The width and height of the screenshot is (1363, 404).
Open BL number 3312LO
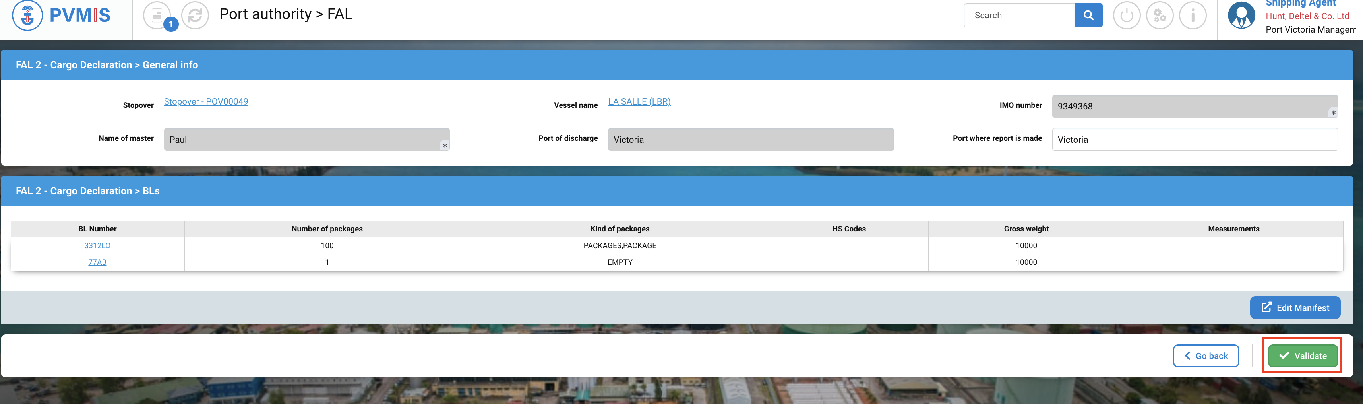coord(97,246)
